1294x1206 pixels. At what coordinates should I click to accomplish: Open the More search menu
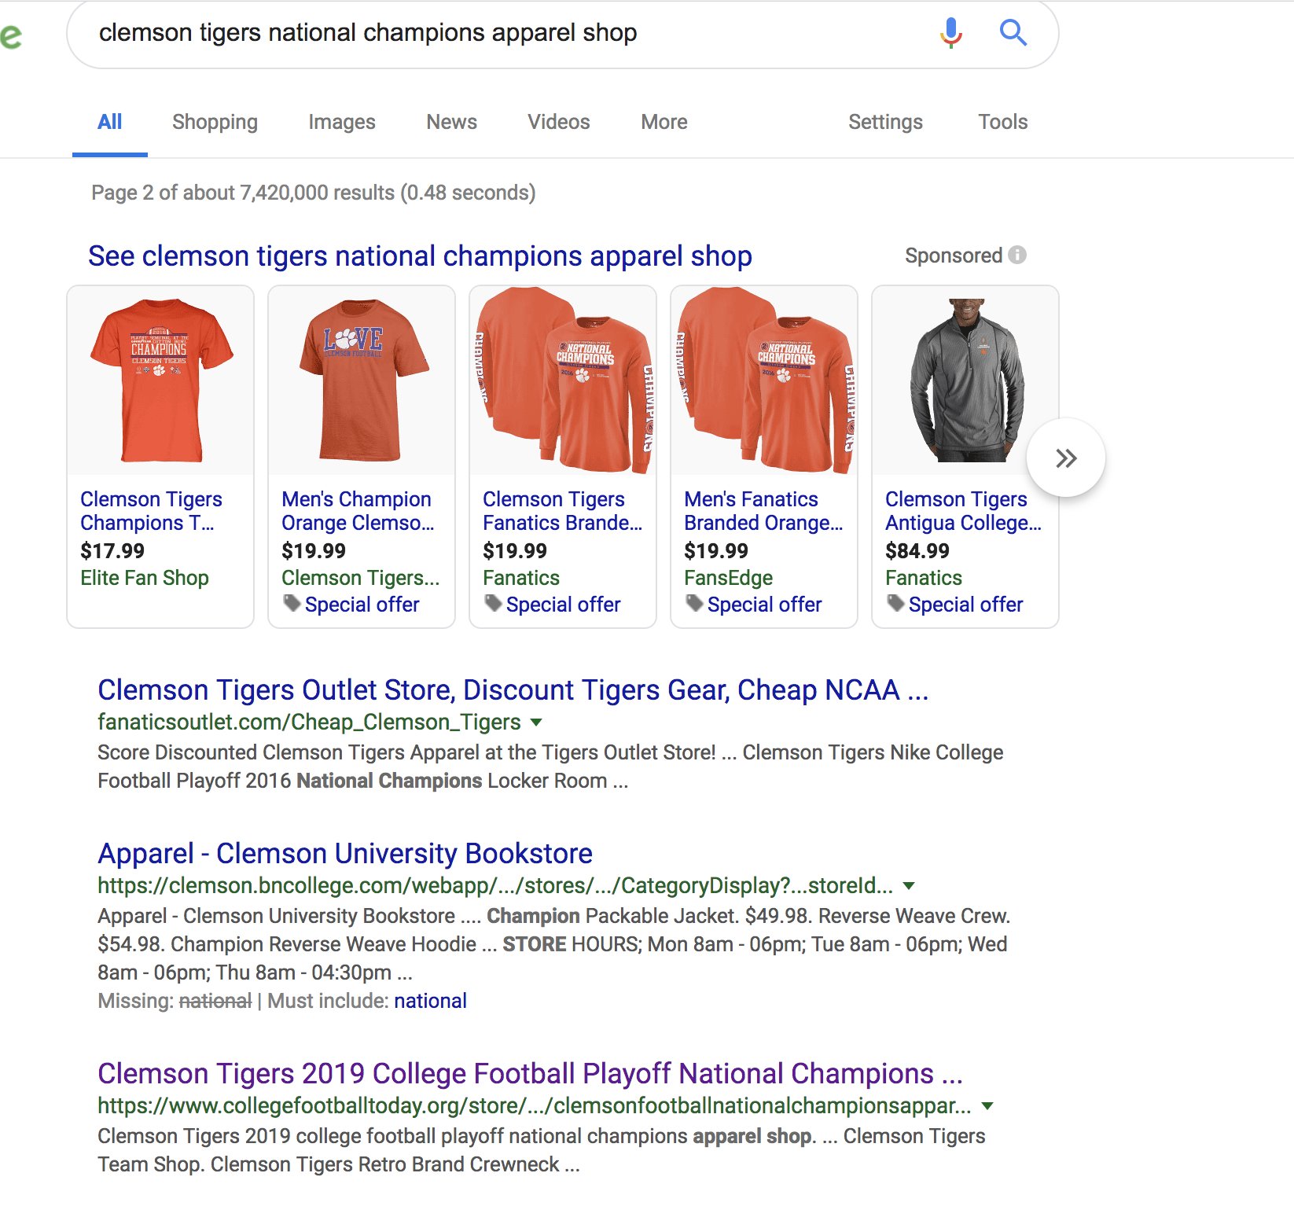pos(664,122)
